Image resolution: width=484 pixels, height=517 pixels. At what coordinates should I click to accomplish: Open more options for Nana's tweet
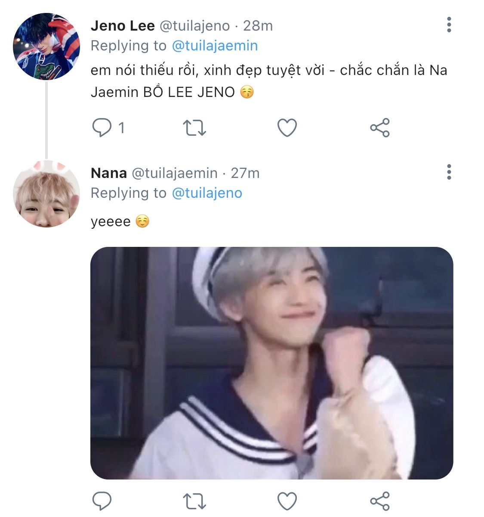[449, 172]
